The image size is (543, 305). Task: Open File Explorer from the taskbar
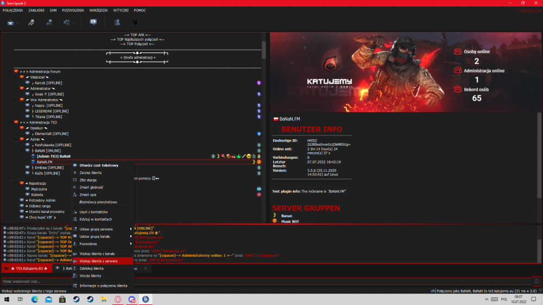click(x=104, y=300)
